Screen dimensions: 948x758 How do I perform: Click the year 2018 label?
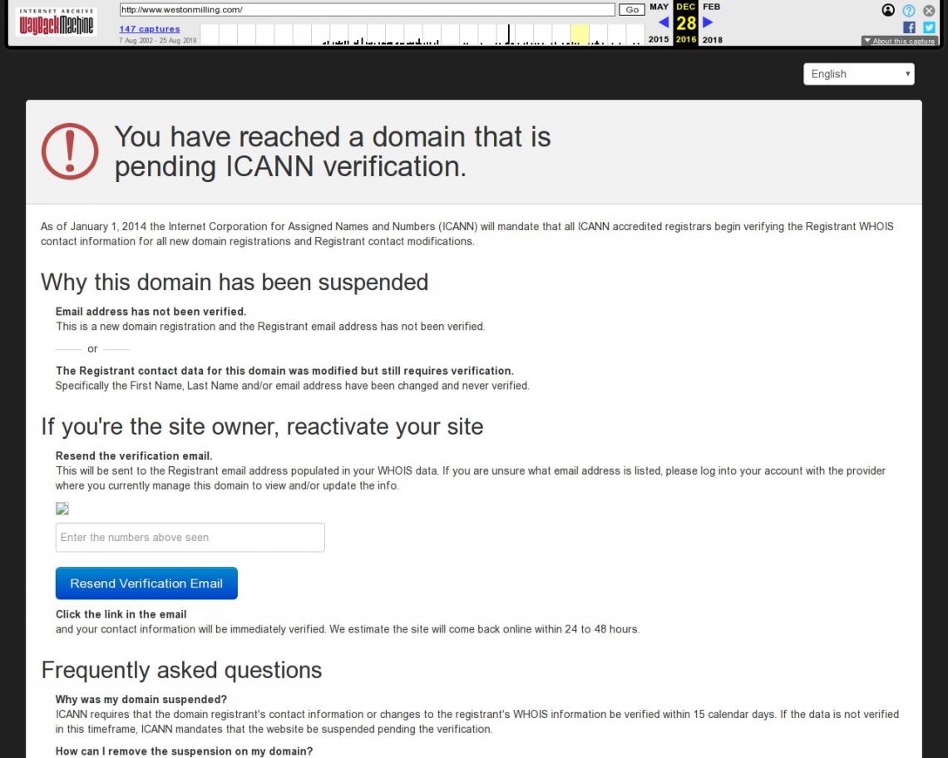[x=712, y=40]
